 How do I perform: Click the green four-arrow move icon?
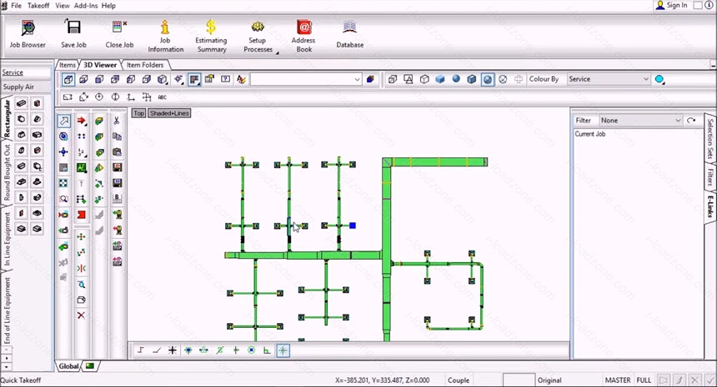81,236
